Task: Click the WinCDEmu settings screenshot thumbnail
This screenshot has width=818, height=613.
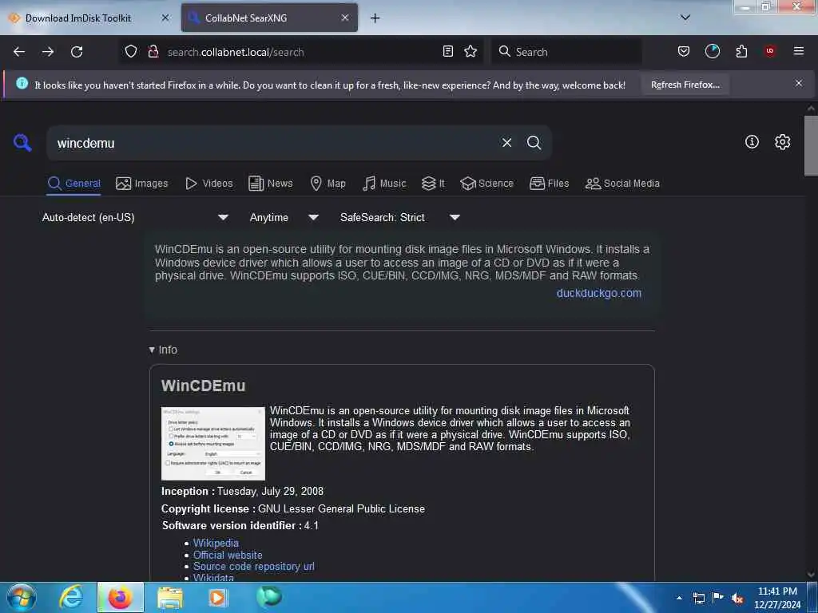Action: tap(212, 444)
